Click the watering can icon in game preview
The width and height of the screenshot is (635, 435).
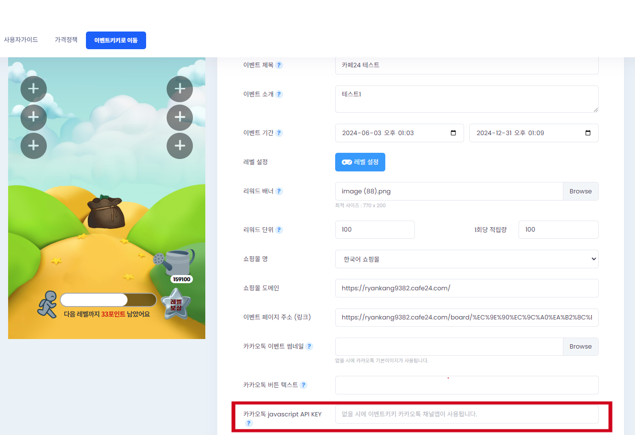175,263
